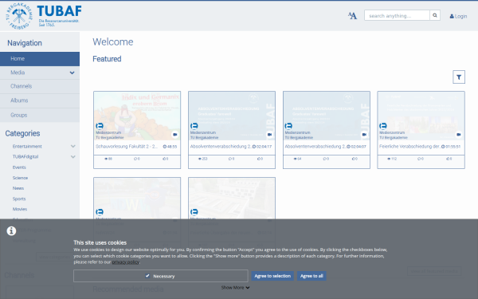The width and height of the screenshot is (478, 299).
Task: Open Media navigation item
Action: [x=18, y=73]
